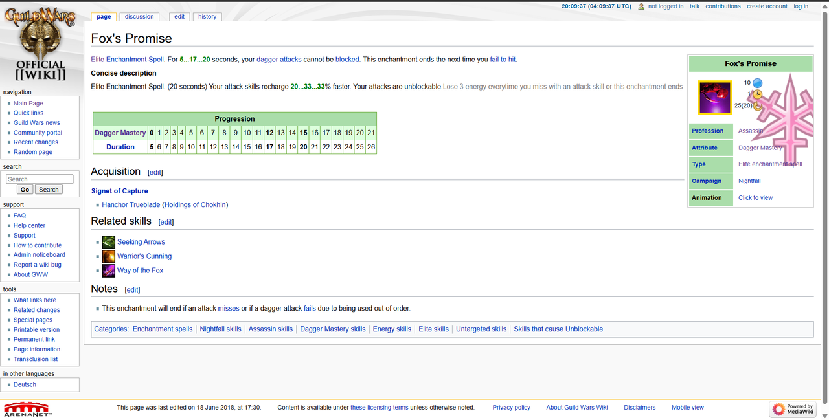Open Skills that cause Unblockable category
This screenshot has height=420, width=829.
pos(558,329)
